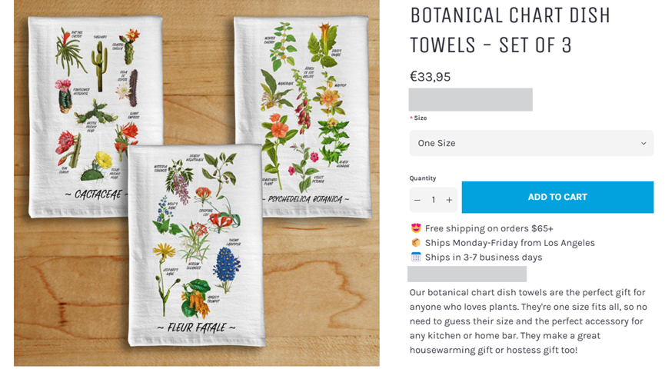Image resolution: width=665 pixels, height=369 pixels.
Task: Click the €33,95 price text
Action: (430, 77)
